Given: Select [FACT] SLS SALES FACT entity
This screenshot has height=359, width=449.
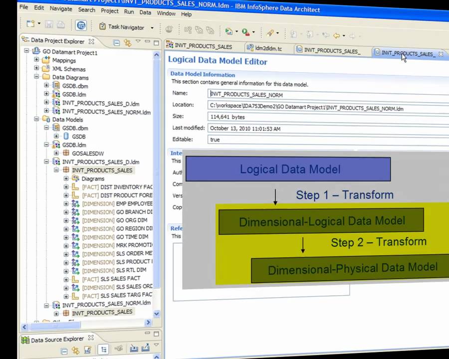Looking at the screenshot, I should (x=111, y=279).
